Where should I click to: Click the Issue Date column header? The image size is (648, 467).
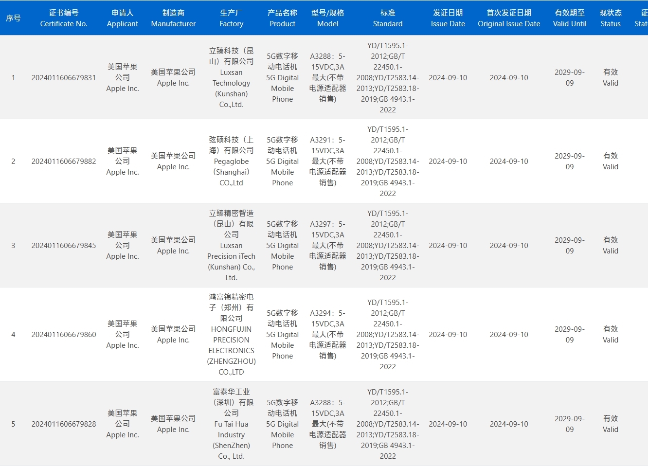pos(448,18)
